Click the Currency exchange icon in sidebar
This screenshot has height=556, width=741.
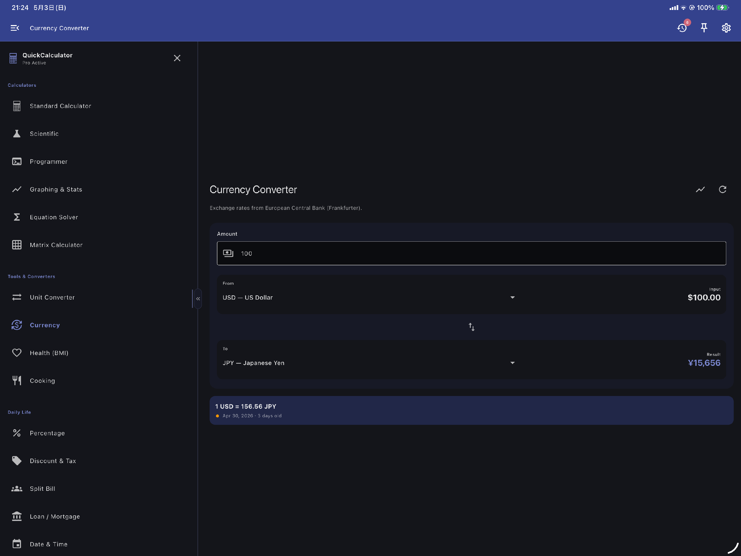[17, 325]
